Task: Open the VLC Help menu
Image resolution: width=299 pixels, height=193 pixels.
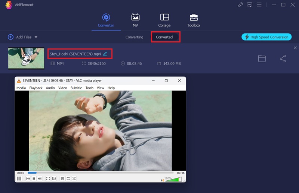Action: coord(111,88)
